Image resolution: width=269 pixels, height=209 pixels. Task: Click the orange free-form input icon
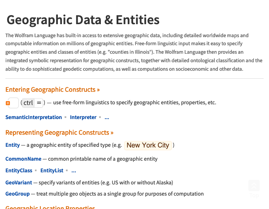pyautogui.click(x=8, y=103)
